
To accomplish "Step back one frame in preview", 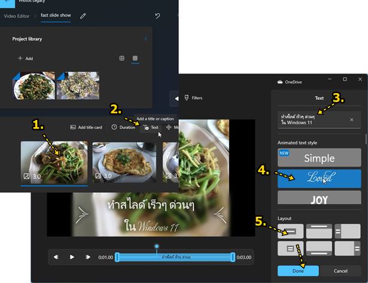I will (56, 257).
